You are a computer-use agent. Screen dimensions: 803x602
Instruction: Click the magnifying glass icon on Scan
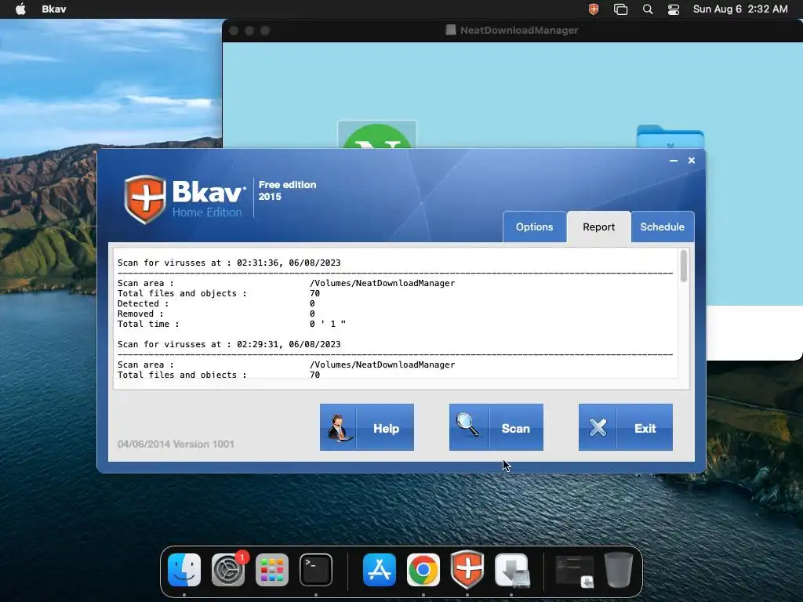click(468, 426)
